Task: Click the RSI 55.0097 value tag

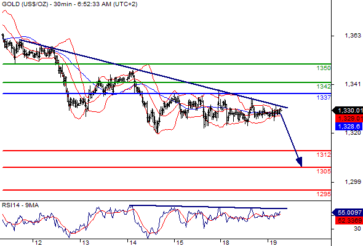Action: (348, 212)
